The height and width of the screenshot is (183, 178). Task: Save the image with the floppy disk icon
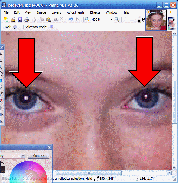pos(20,20)
